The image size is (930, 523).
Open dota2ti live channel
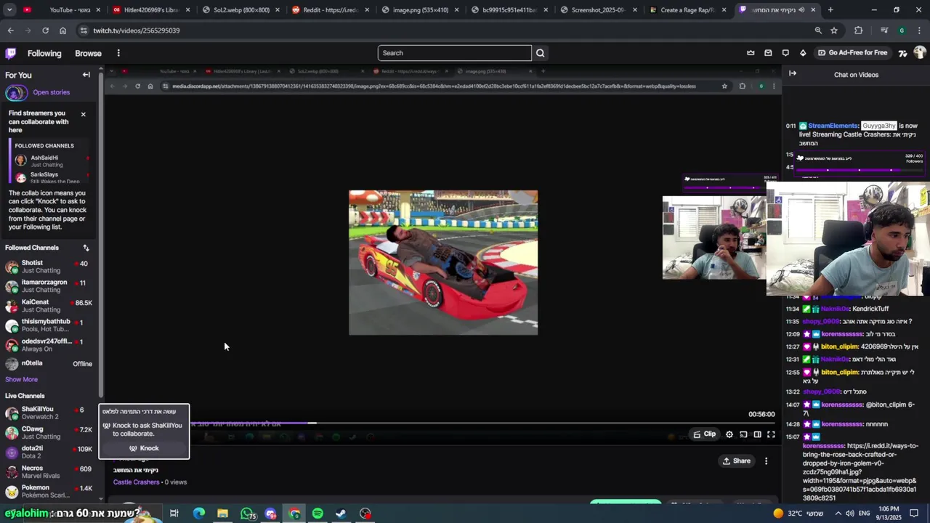pyautogui.click(x=48, y=453)
